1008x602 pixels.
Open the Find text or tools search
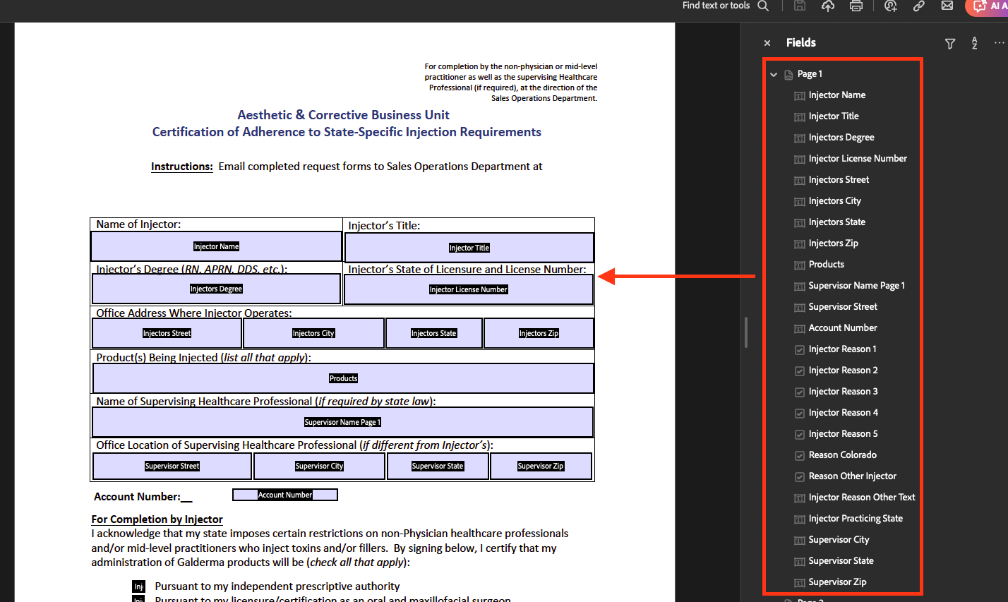coord(763,6)
